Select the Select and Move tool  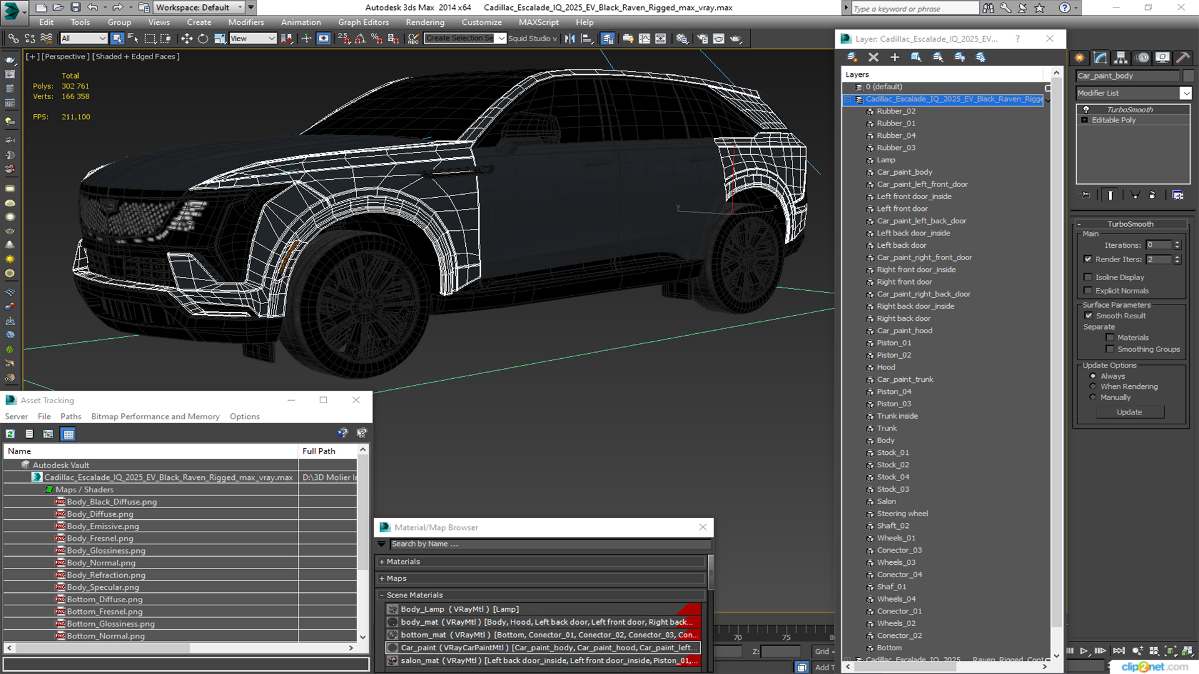pos(186,39)
